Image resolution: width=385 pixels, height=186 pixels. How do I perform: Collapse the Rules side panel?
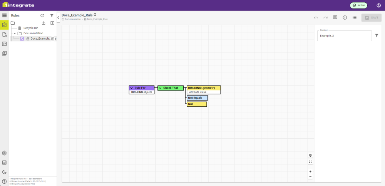58,17
